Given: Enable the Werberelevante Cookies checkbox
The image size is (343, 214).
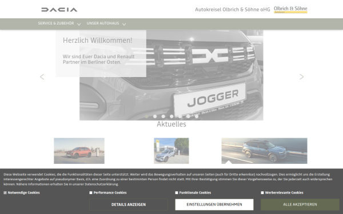Looking at the screenshot, I should [x=262, y=193].
